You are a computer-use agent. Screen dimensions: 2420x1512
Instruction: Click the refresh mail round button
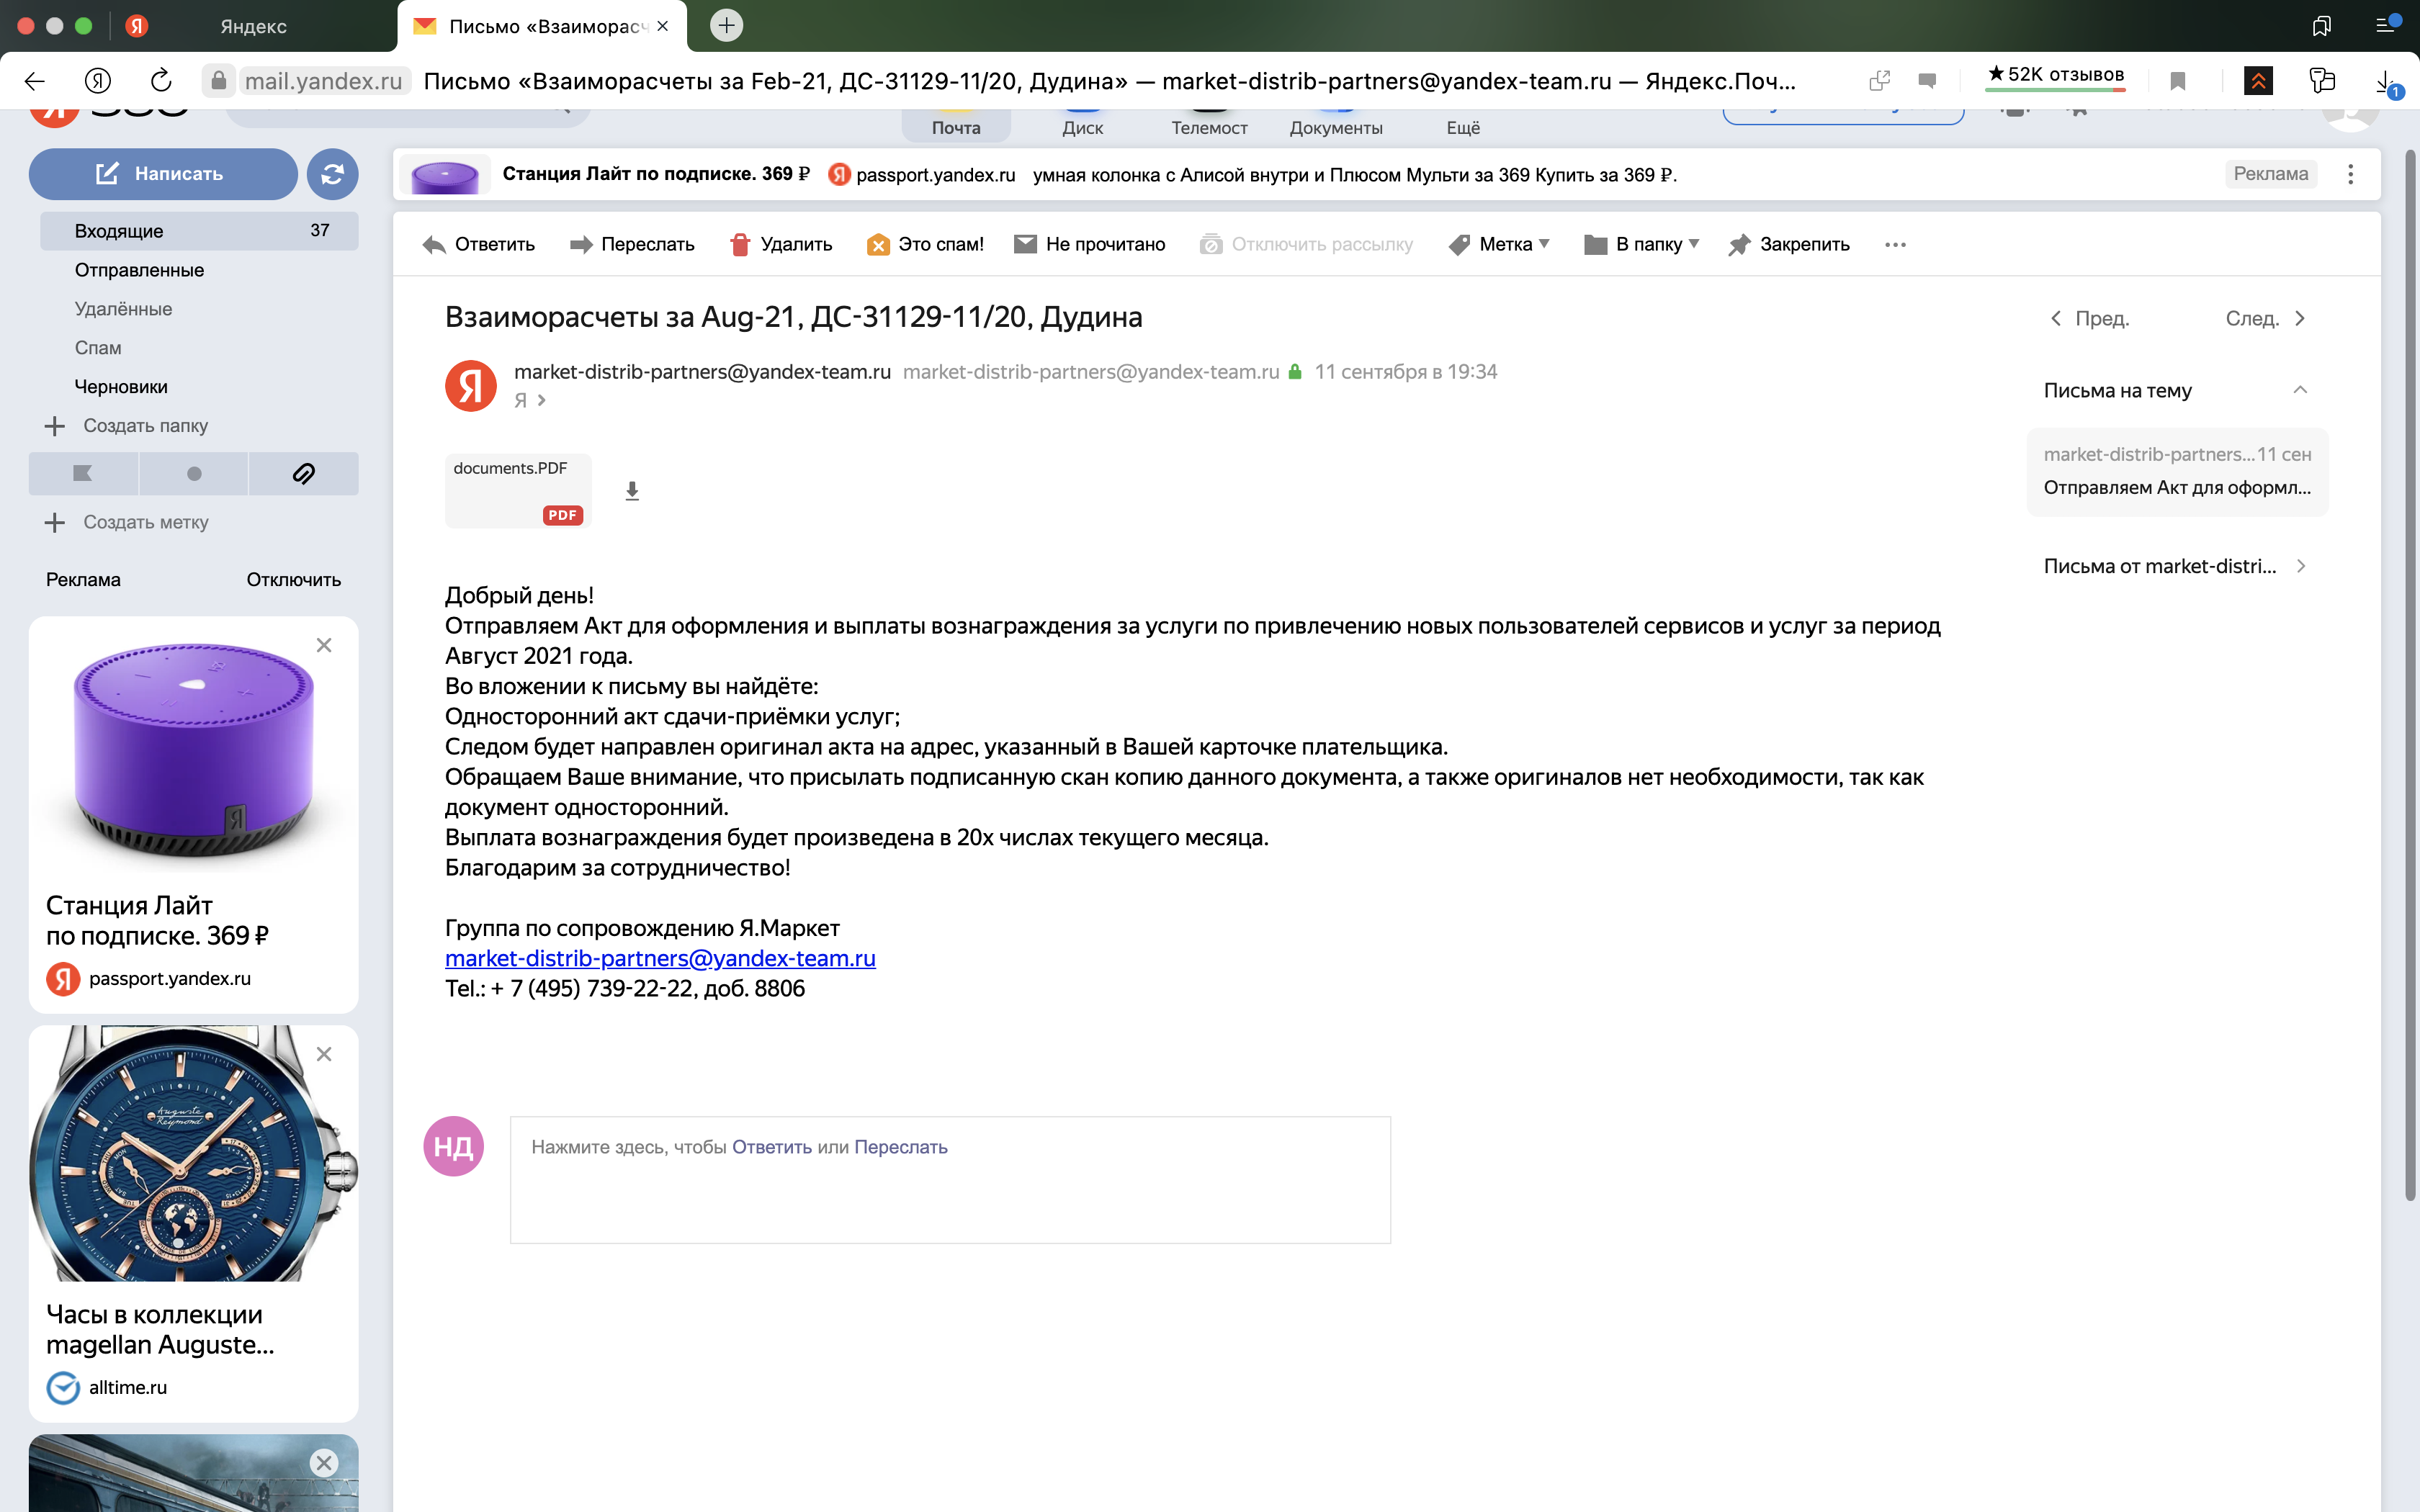(x=332, y=174)
